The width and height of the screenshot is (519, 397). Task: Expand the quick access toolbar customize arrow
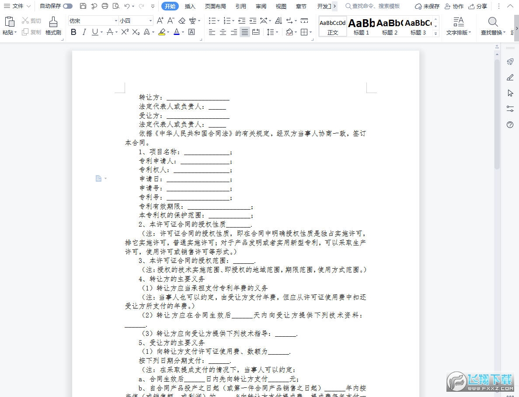[153, 6]
